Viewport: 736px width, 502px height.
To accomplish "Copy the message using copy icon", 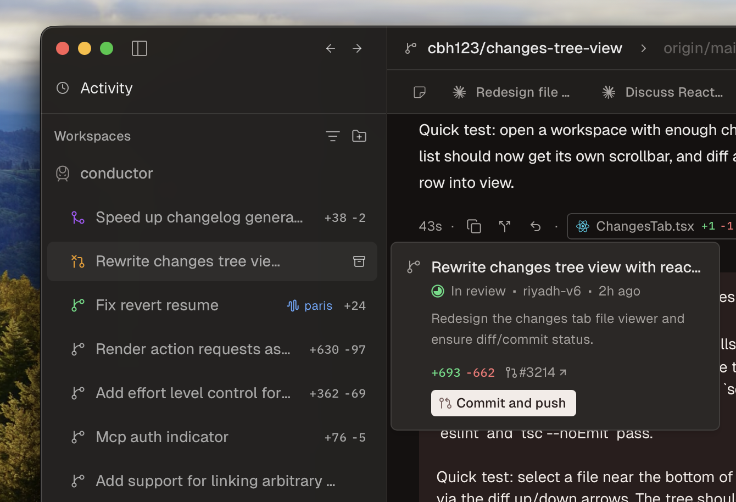I will point(474,226).
